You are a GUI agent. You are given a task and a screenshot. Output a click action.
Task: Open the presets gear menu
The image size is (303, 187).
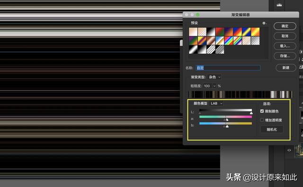pos(264,23)
